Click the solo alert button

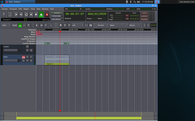tap(144, 13)
